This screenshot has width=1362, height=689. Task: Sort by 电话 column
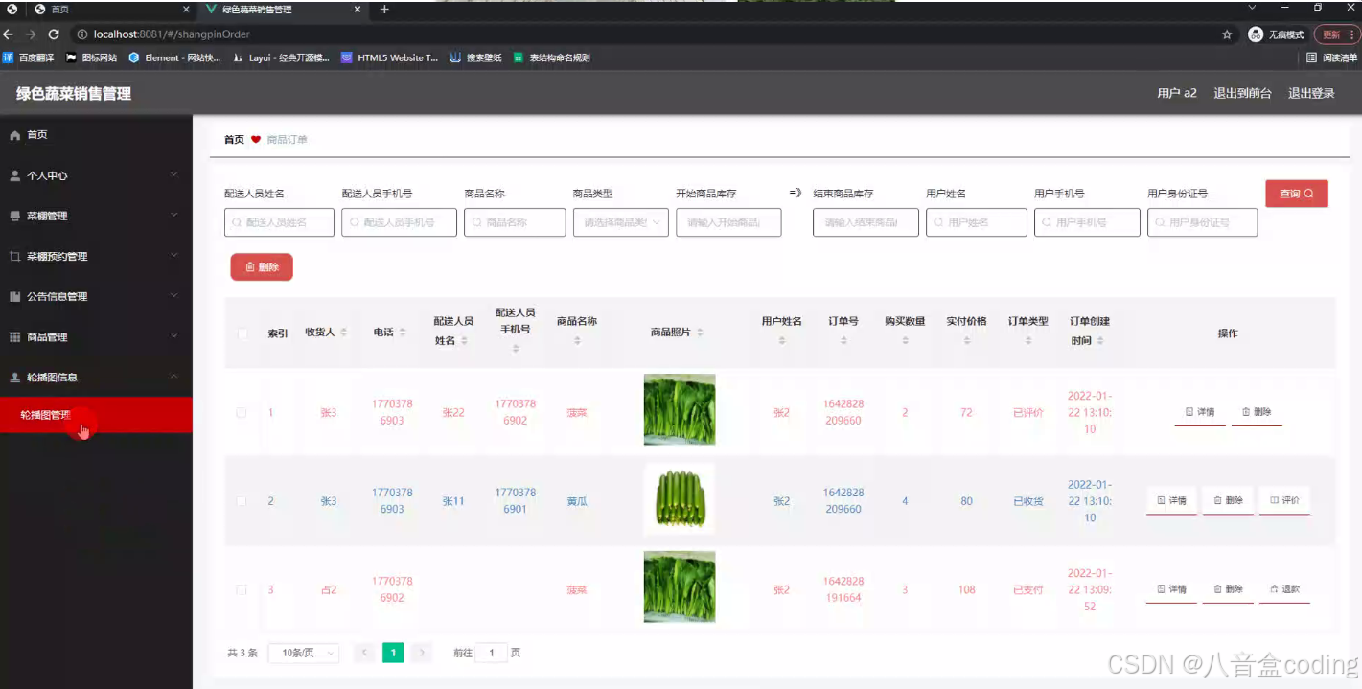click(403, 333)
